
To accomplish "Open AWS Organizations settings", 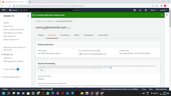I will coord(13,61).
